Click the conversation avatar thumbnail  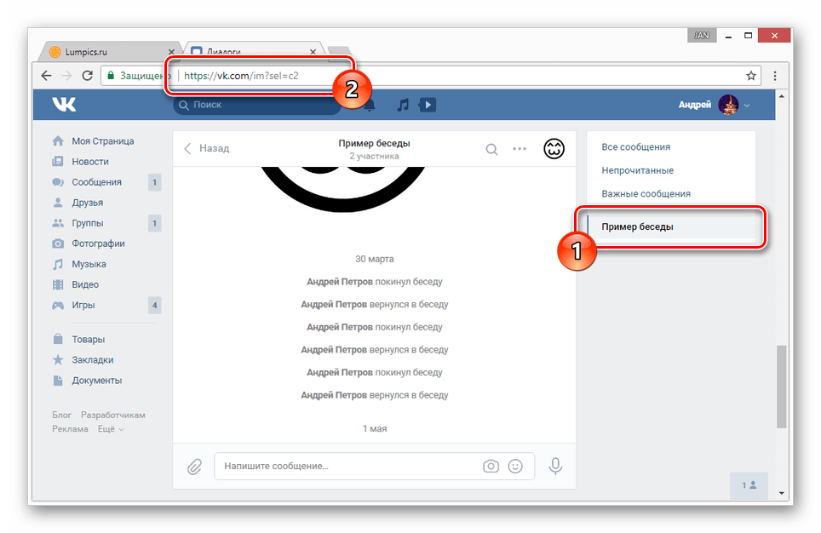point(554,149)
